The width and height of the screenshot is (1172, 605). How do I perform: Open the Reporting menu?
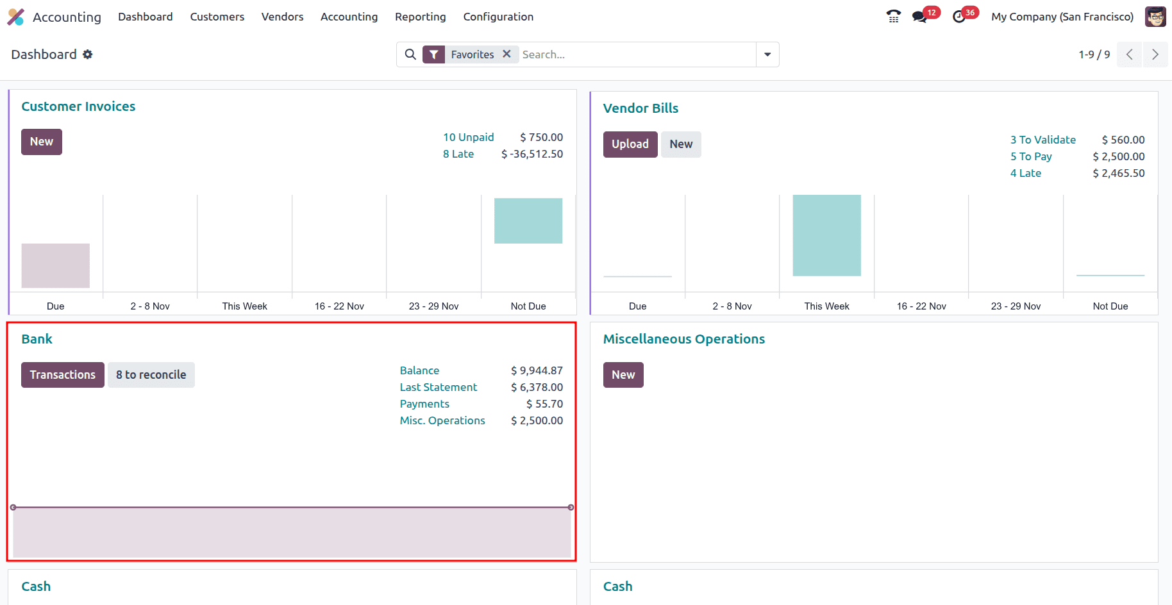point(420,17)
